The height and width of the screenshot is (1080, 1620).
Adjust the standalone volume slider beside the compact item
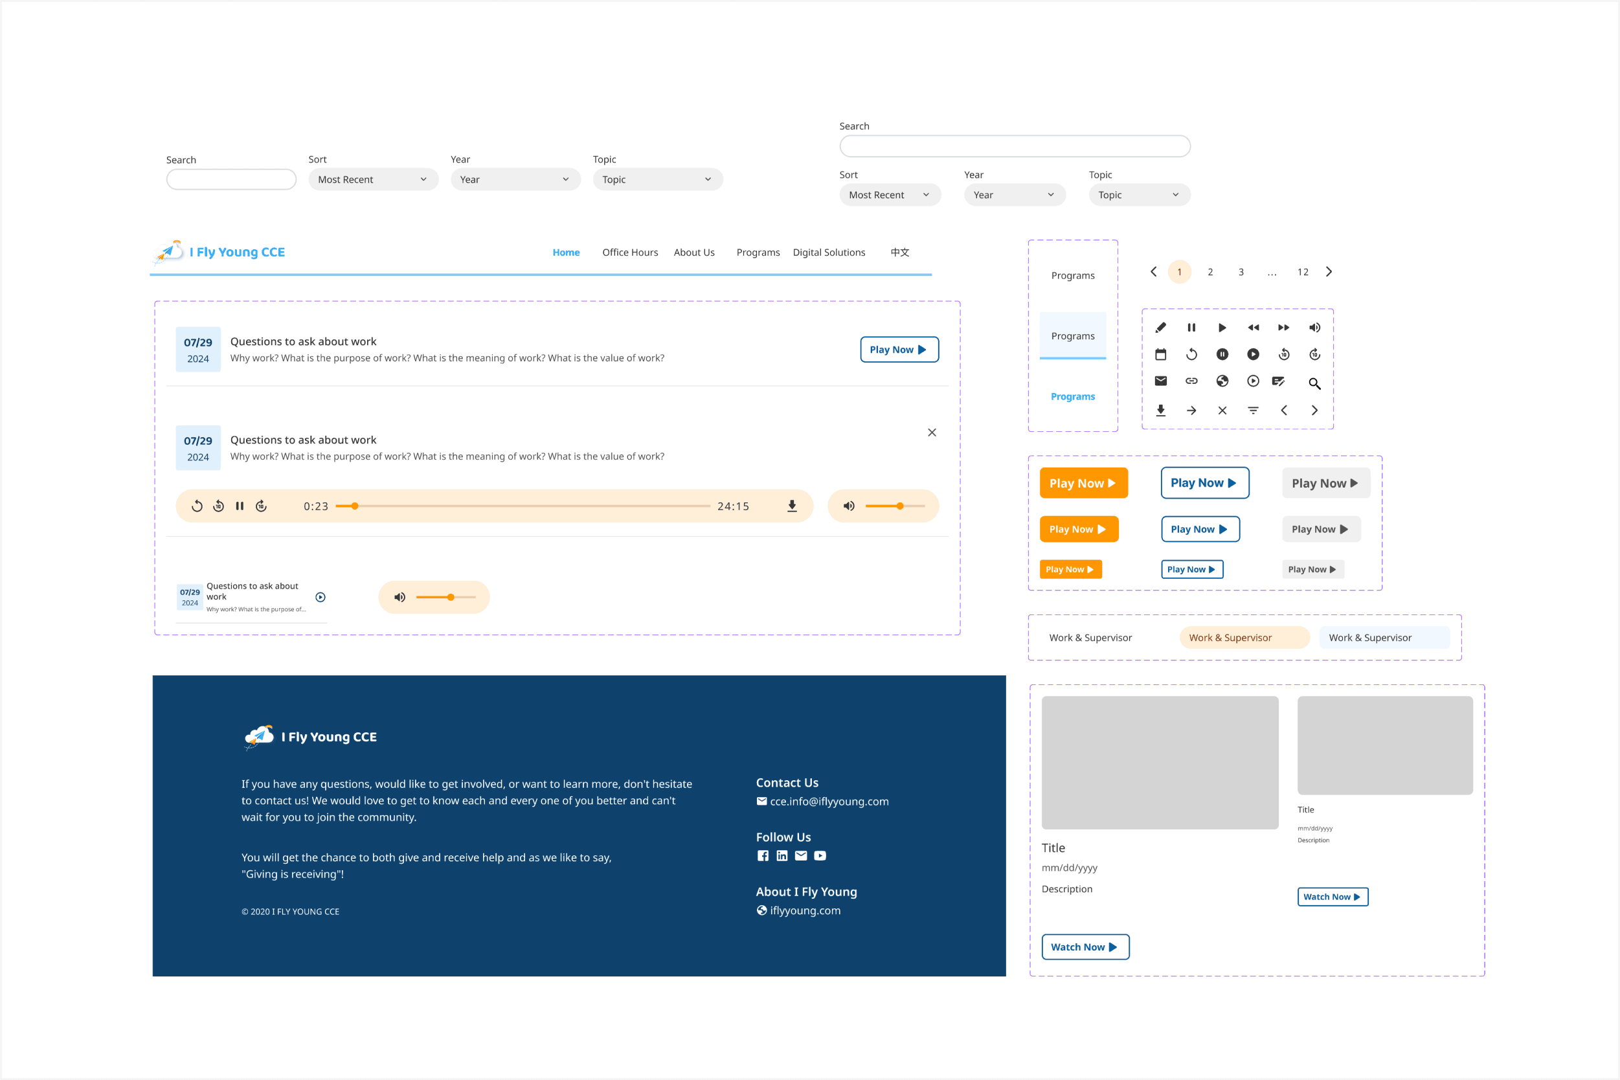pyautogui.click(x=445, y=597)
